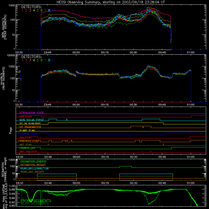Select cyan detector 8 in rear segments legend
Viewport: 209px width, 209px height.
(49, 60)
